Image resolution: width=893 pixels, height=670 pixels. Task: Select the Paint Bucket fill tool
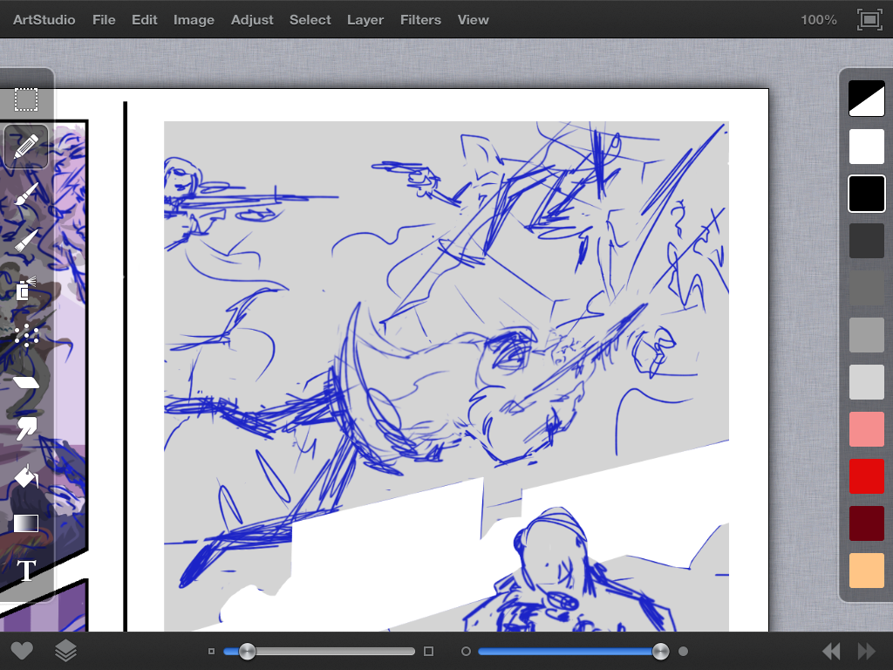click(26, 476)
